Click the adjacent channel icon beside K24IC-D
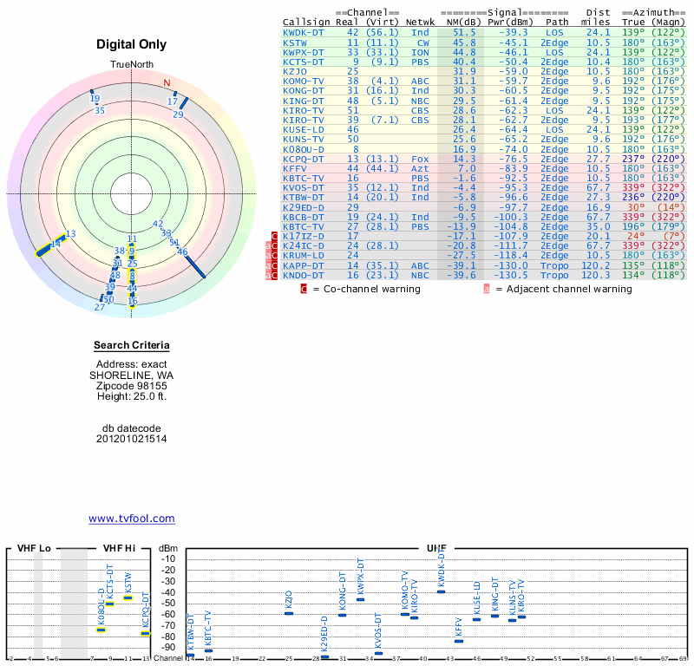This screenshot has height=666, width=694. click(267, 246)
